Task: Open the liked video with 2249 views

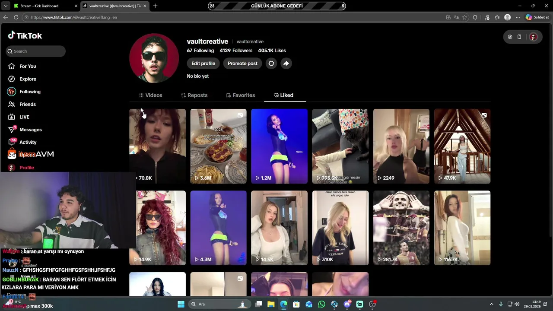Action: pyautogui.click(x=401, y=146)
